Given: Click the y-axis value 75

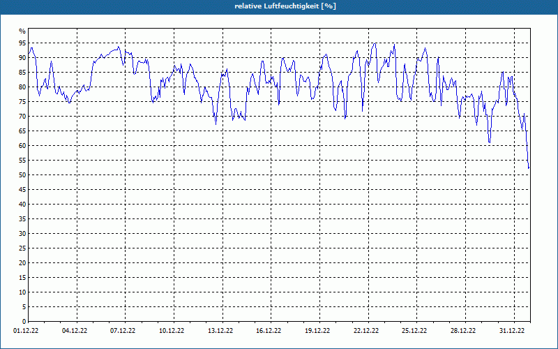Looking at the screenshot, I should [22, 101].
